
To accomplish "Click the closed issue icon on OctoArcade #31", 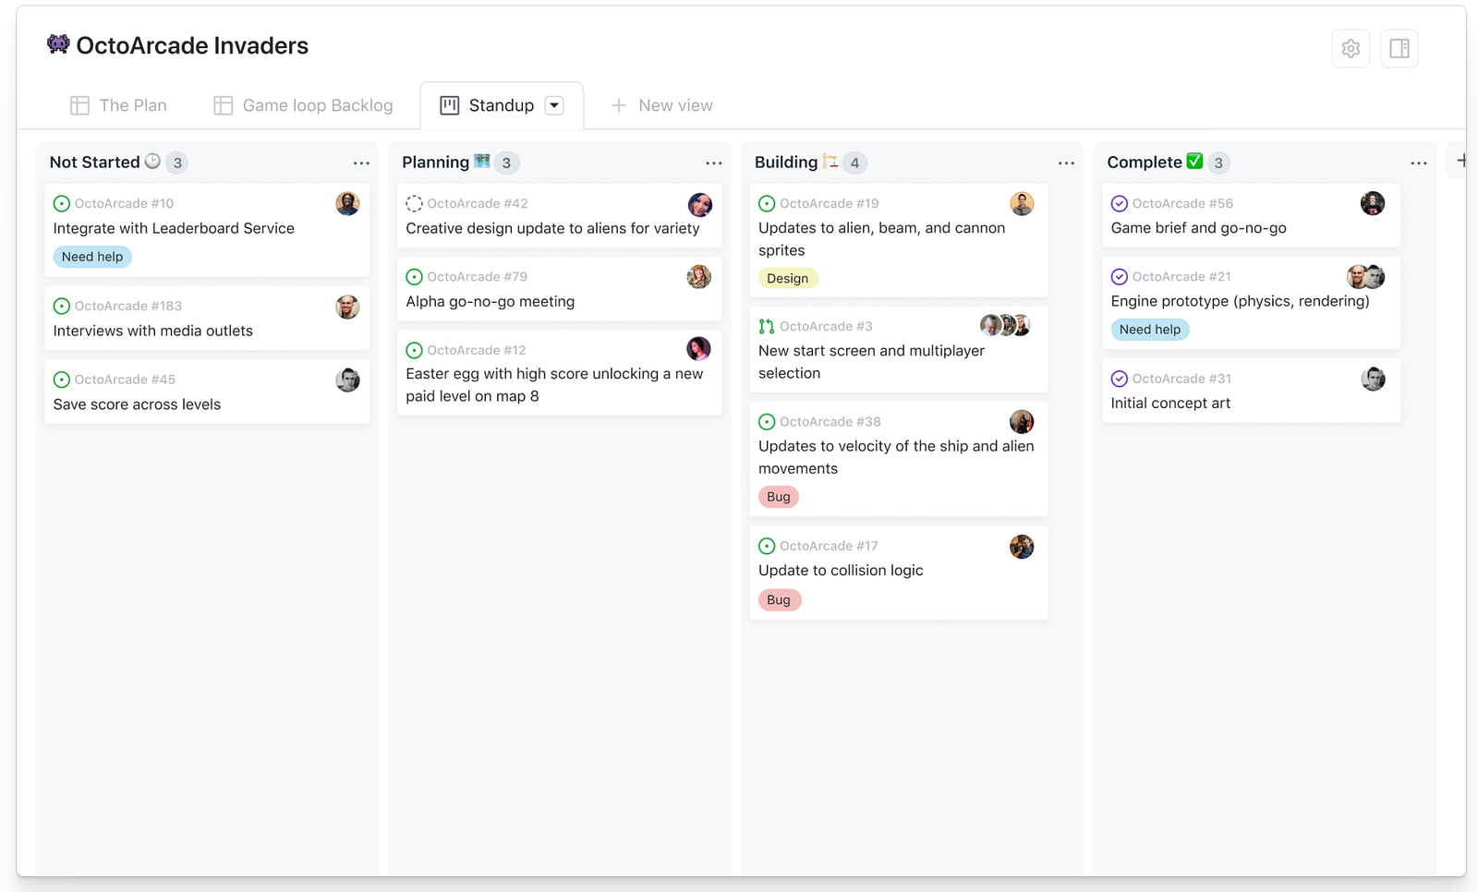I will (1120, 379).
